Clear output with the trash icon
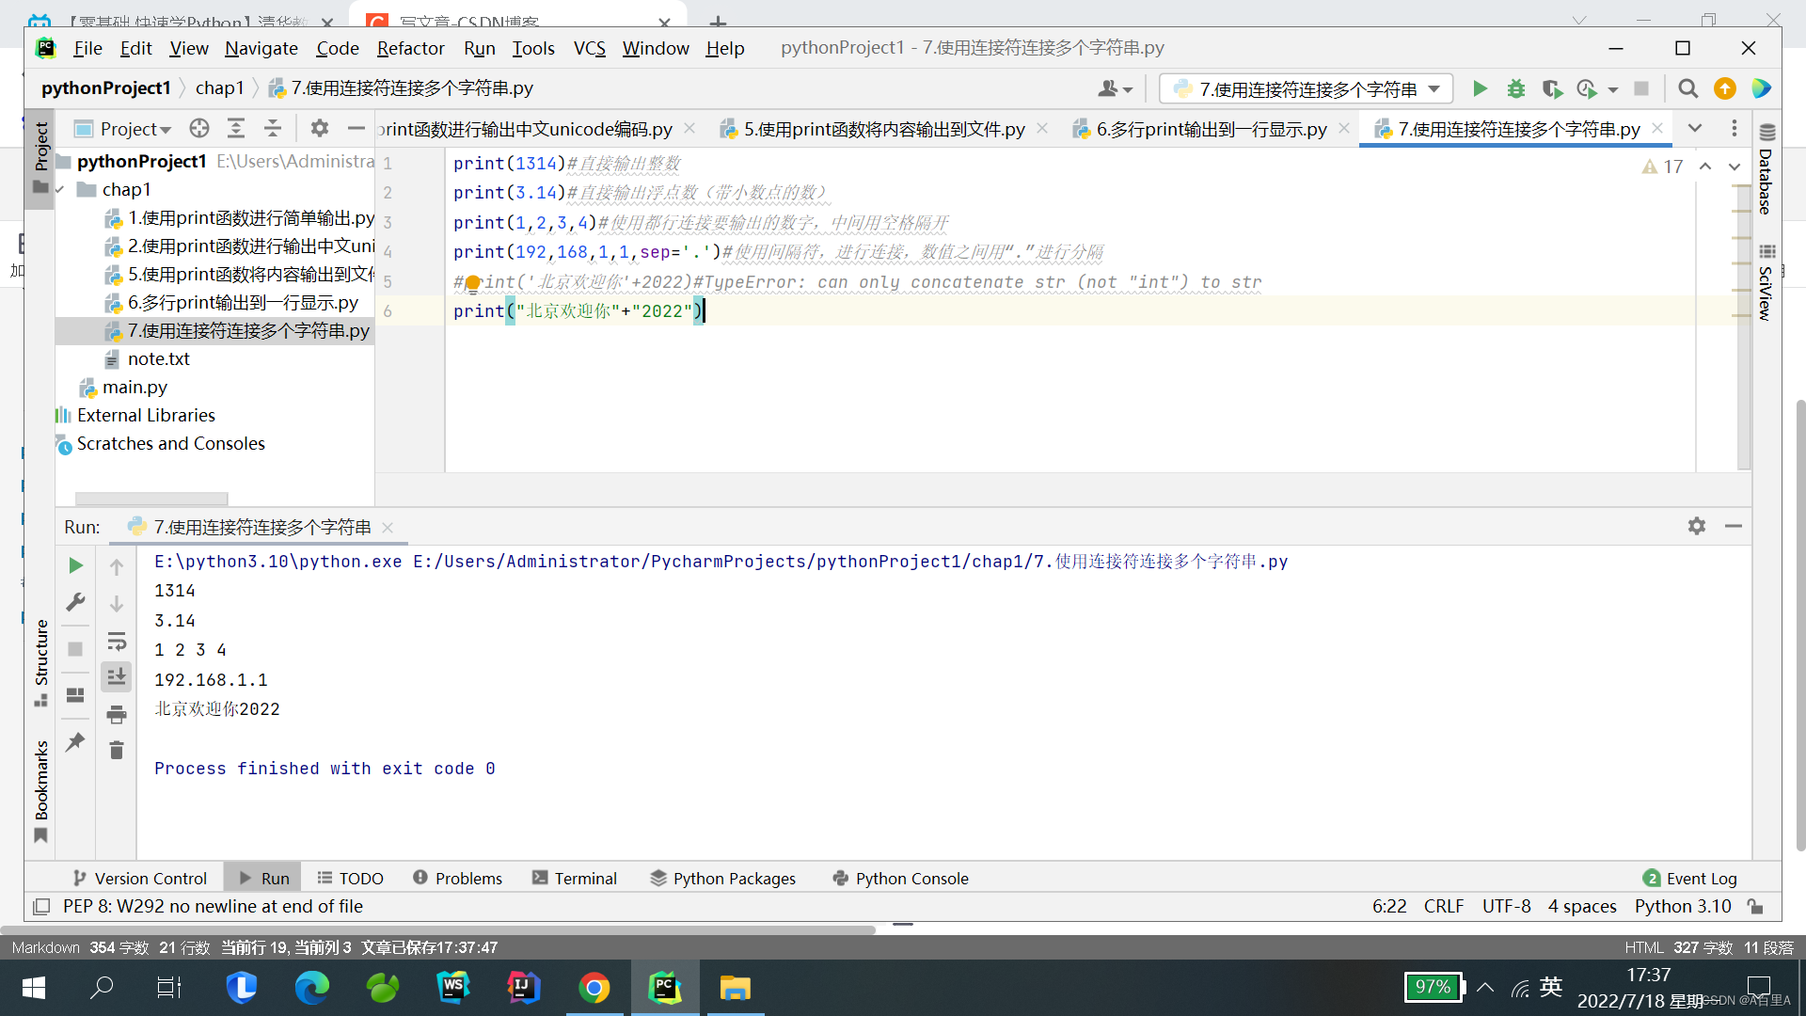Image resolution: width=1806 pixels, height=1016 pixels. tap(117, 751)
